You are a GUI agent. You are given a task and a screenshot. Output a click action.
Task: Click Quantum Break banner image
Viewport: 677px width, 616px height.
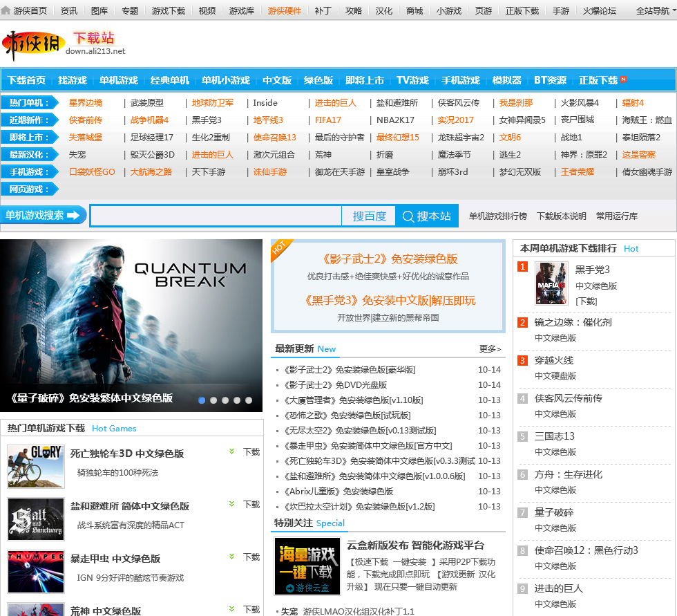pos(131,325)
